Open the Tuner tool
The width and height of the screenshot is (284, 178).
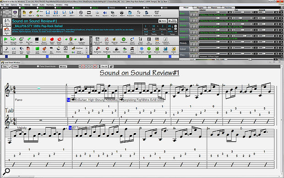pyautogui.click(x=138, y=13)
